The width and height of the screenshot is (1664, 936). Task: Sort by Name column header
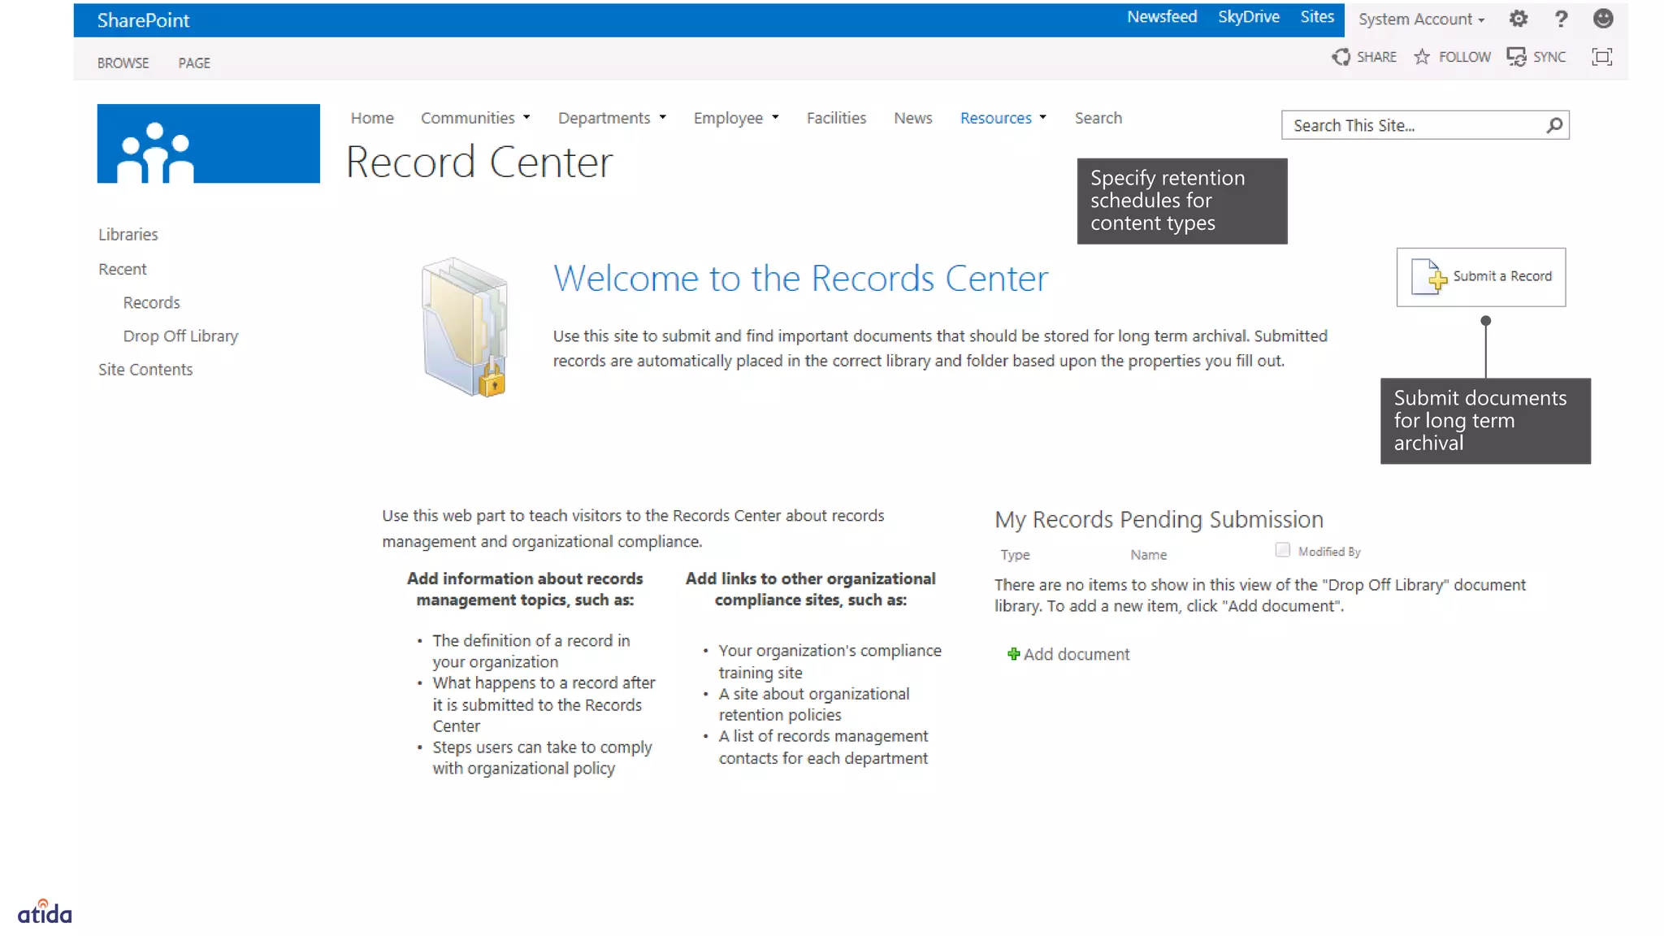1148,554
